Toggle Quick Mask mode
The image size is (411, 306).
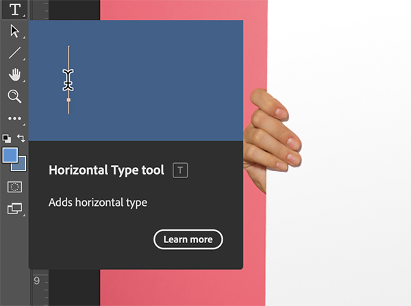click(x=14, y=187)
